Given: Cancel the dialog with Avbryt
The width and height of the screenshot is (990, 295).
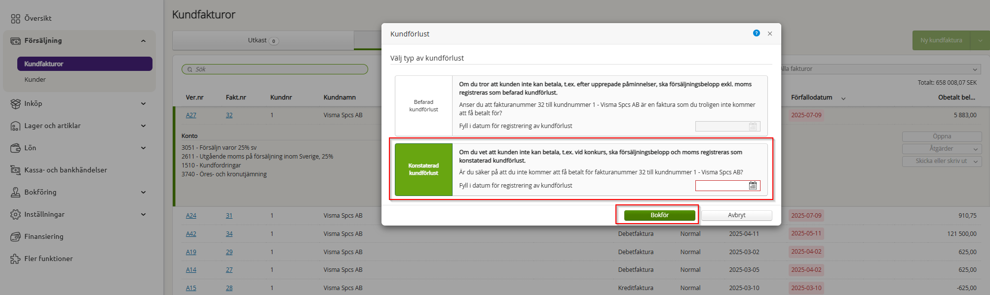Looking at the screenshot, I should pyautogui.click(x=736, y=215).
